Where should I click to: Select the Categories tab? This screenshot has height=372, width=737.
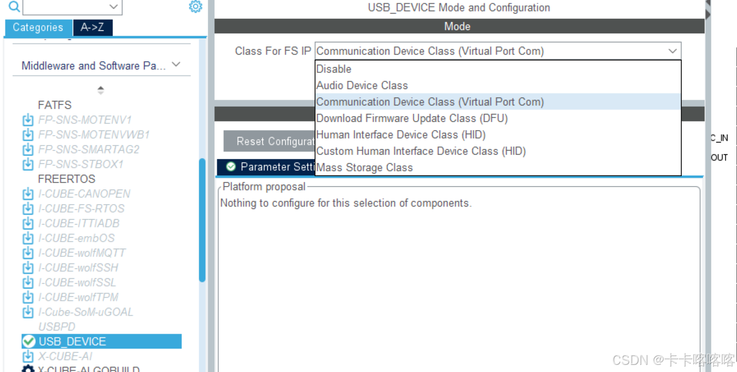click(x=38, y=27)
